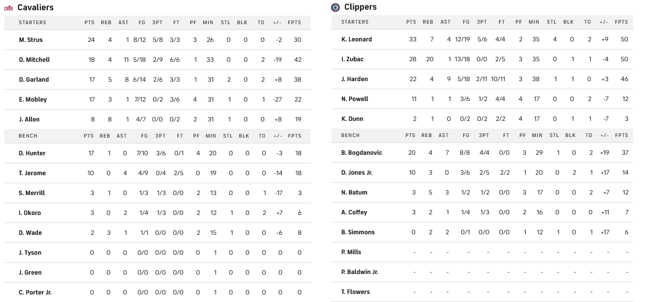Click C. Porter Jr. in bench list
This screenshot has height=302, width=651.
click(x=35, y=292)
